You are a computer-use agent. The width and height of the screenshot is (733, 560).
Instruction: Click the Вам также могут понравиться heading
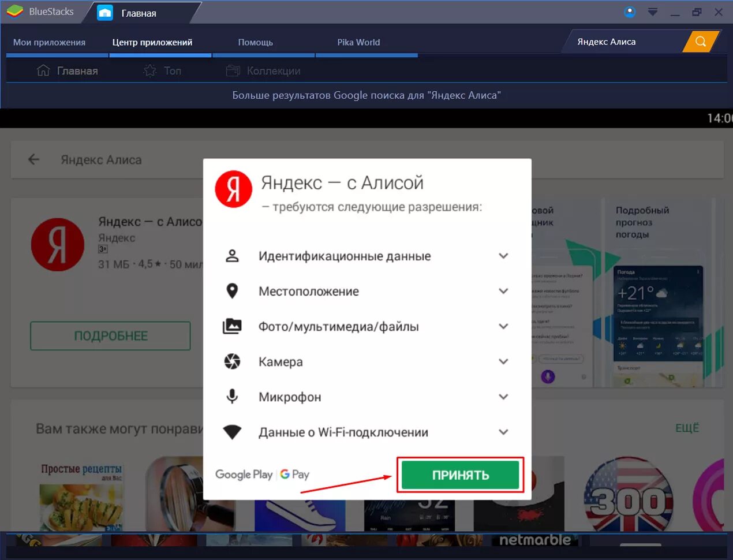[x=119, y=429]
